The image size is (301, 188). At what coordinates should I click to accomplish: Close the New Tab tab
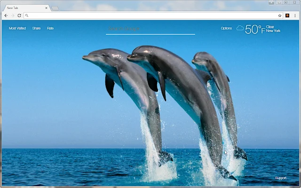(46, 8)
